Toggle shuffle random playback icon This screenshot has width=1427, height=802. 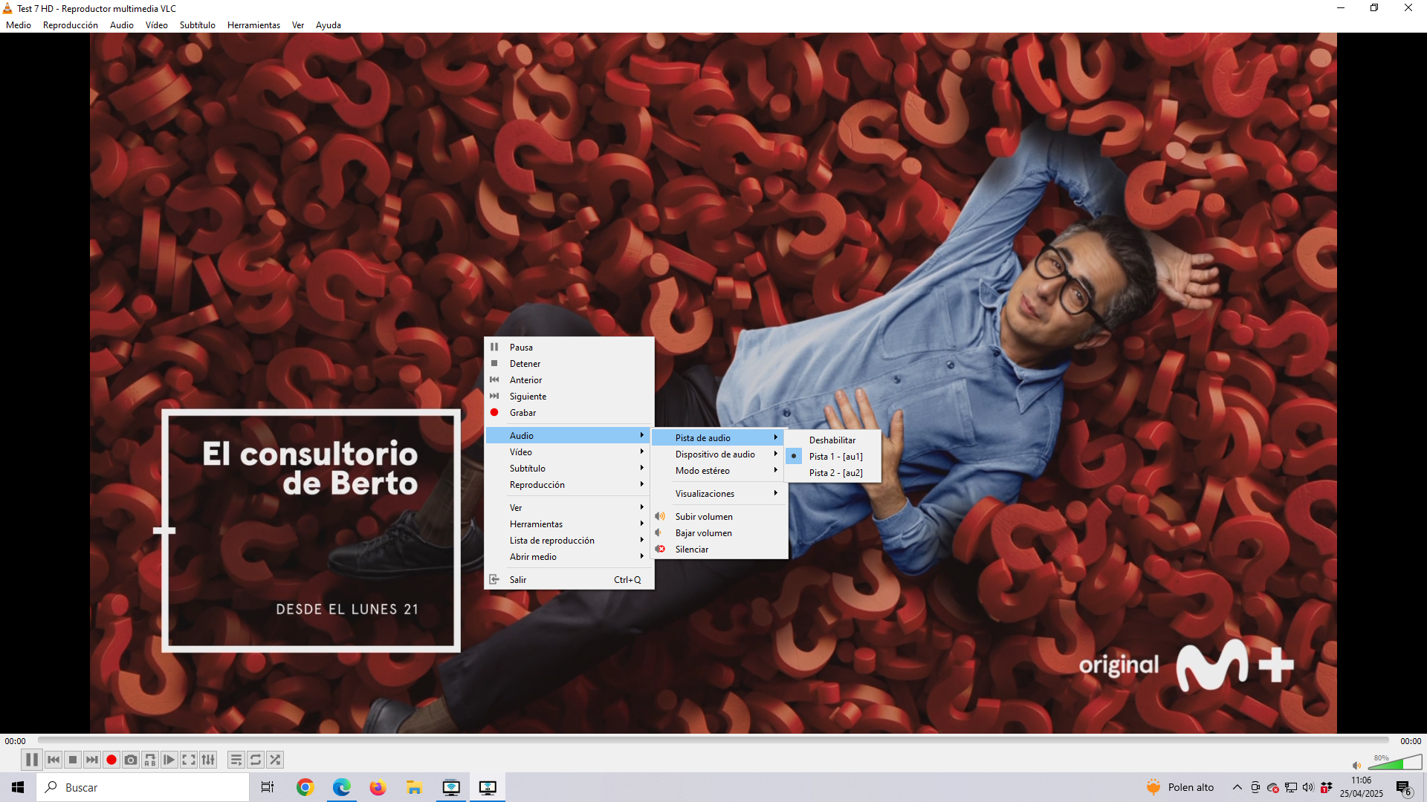(x=275, y=760)
